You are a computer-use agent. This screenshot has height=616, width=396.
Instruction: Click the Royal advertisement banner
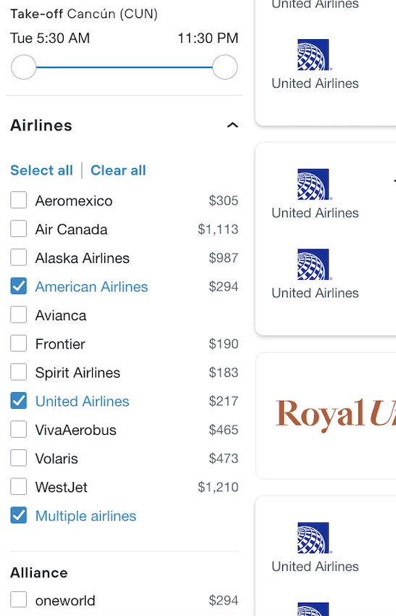(x=326, y=416)
